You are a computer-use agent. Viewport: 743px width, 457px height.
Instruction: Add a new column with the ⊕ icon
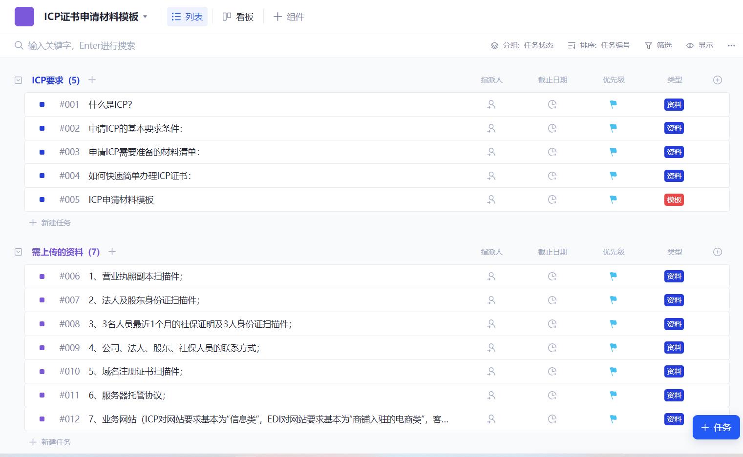(x=718, y=79)
